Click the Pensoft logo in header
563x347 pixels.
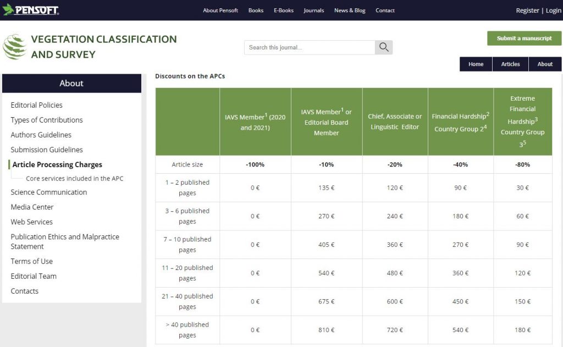pyautogui.click(x=30, y=10)
